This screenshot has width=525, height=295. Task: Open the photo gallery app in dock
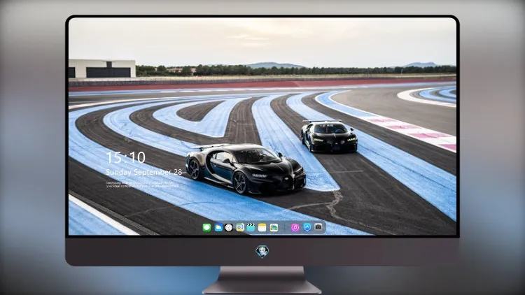coord(274,228)
